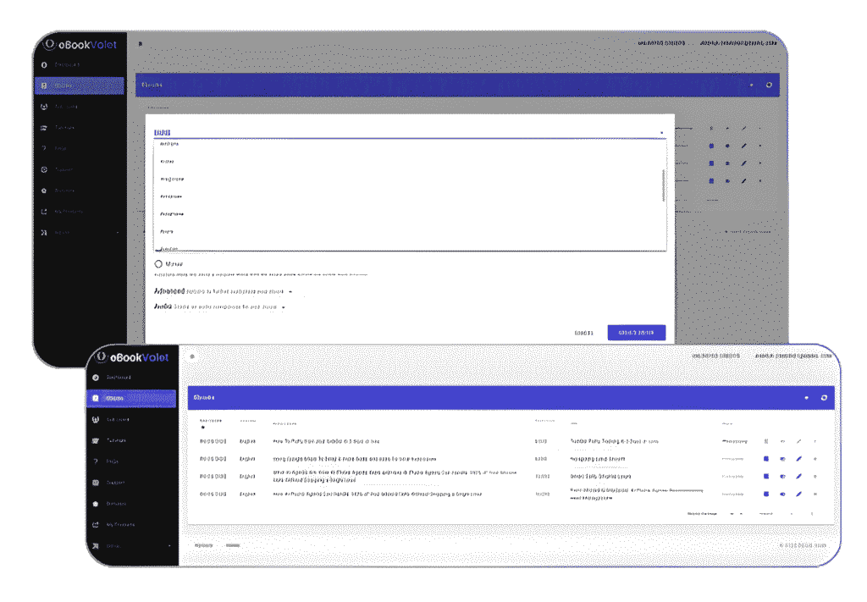The width and height of the screenshot is (867, 602).
Task: Choose the third option in the open dropdown list
Action: [173, 179]
